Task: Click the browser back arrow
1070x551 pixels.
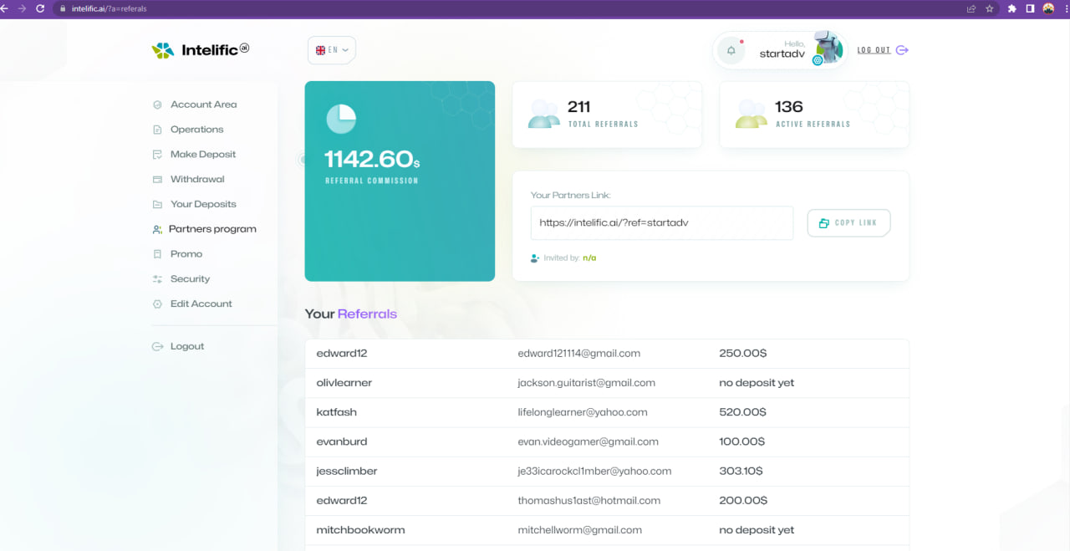Action: (5, 8)
